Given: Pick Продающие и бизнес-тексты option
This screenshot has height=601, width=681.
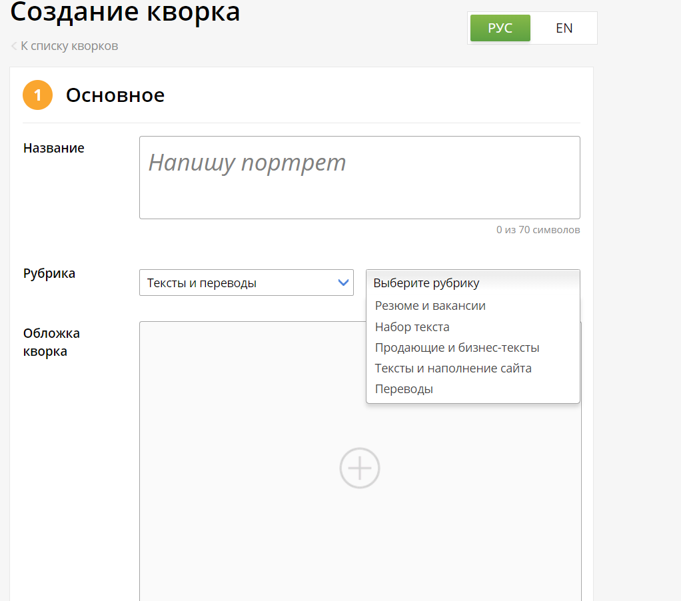Looking at the screenshot, I should point(455,347).
